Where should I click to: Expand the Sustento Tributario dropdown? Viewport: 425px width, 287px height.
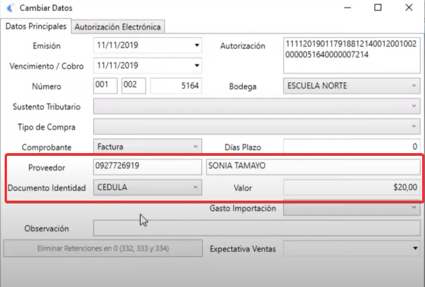(257, 106)
